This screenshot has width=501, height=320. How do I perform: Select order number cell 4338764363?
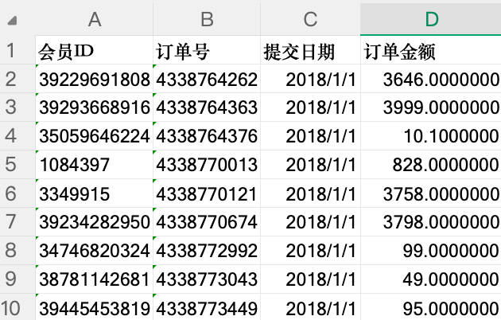click(x=207, y=107)
